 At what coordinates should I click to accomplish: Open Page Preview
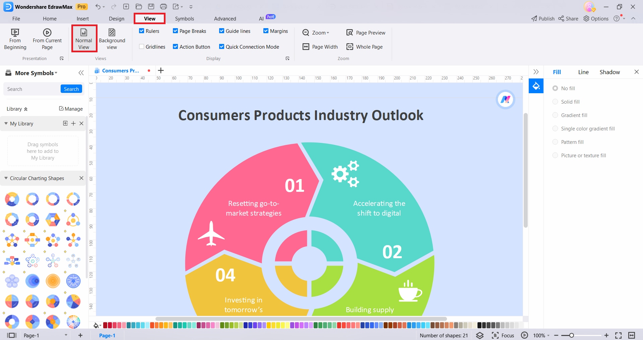tap(366, 33)
